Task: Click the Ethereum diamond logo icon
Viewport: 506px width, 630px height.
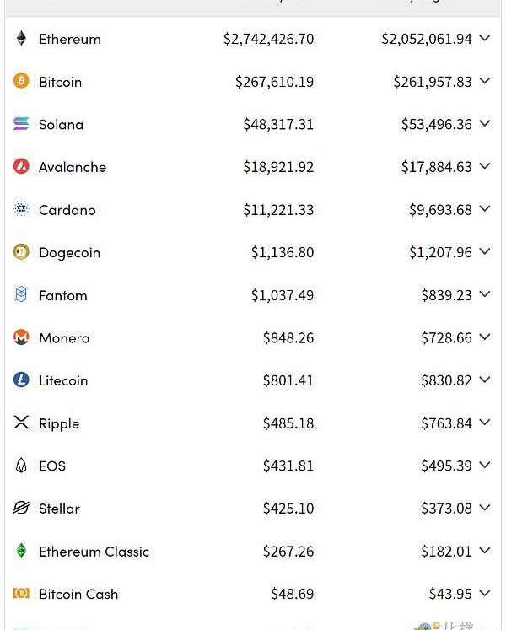Action: (x=21, y=39)
